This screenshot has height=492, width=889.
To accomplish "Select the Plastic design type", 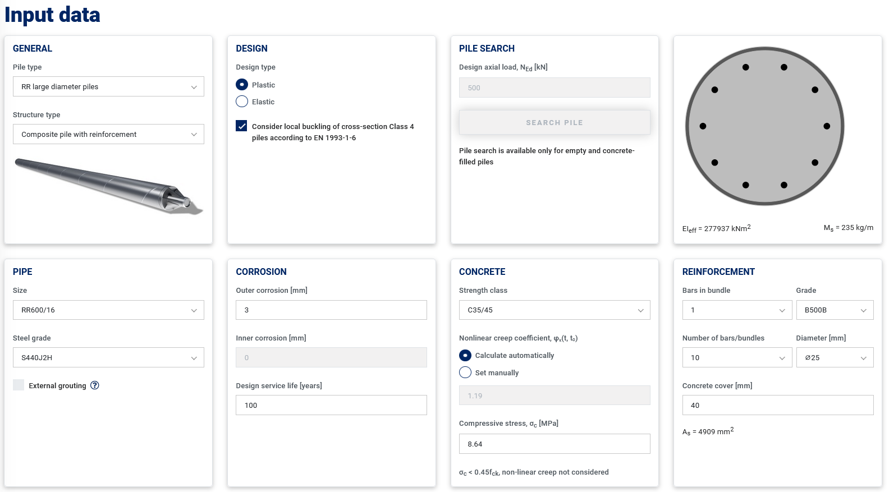I will [242, 85].
